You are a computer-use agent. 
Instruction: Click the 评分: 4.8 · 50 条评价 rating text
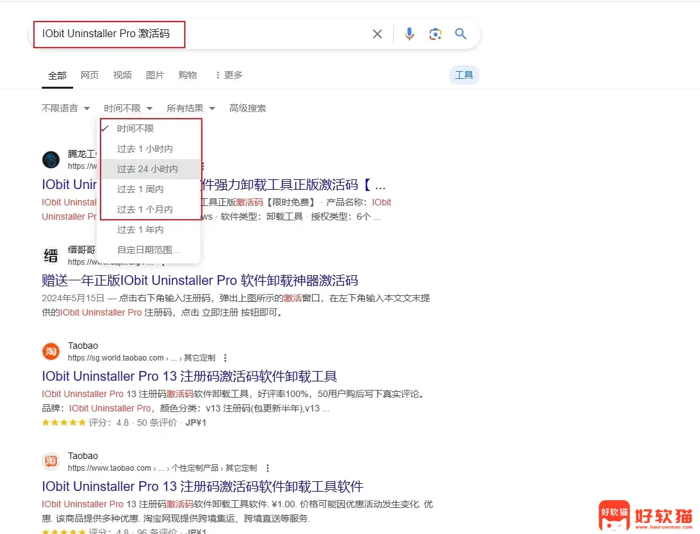click(133, 423)
